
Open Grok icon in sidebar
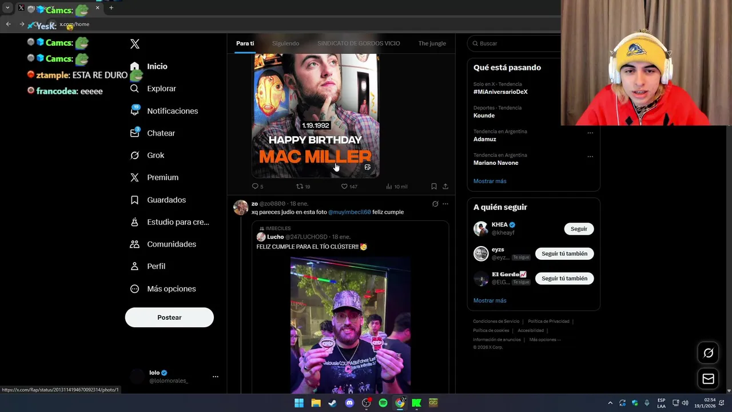[134, 155]
